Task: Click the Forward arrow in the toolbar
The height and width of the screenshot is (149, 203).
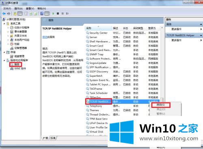Action: tap(9, 13)
